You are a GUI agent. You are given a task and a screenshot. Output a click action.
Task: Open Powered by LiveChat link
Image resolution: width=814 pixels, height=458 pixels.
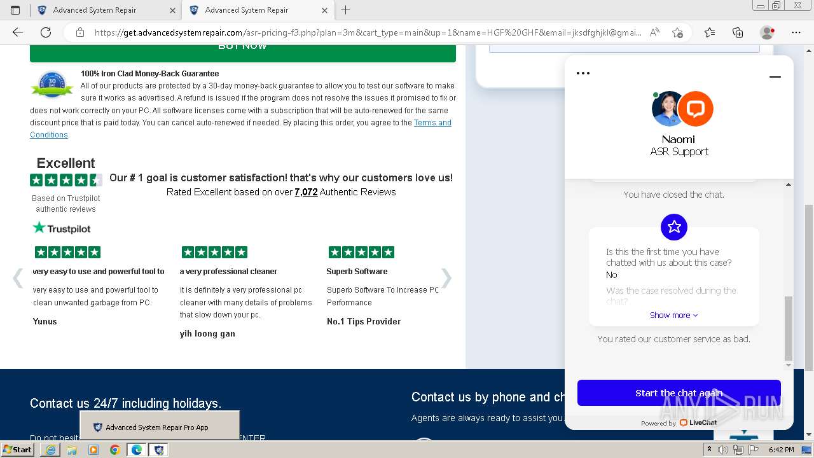point(679,423)
